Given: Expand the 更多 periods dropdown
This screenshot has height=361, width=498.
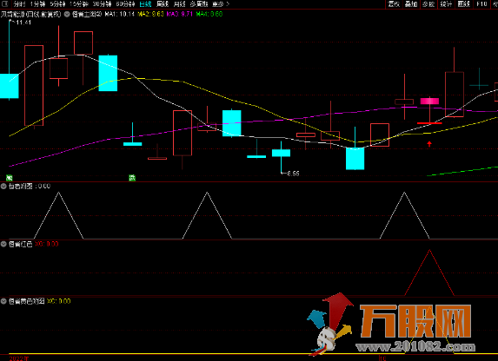Looking at the screenshot, I should click(x=221, y=4).
